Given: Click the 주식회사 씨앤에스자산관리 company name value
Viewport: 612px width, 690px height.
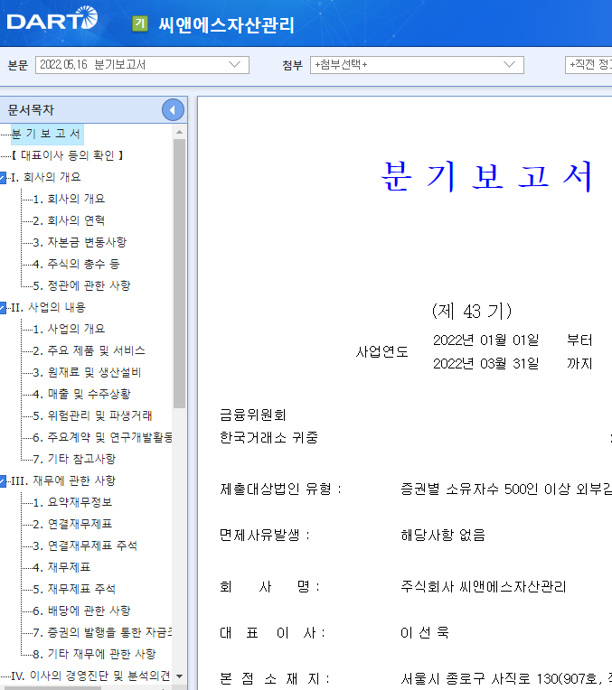Looking at the screenshot, I should [x=484, y=586].
